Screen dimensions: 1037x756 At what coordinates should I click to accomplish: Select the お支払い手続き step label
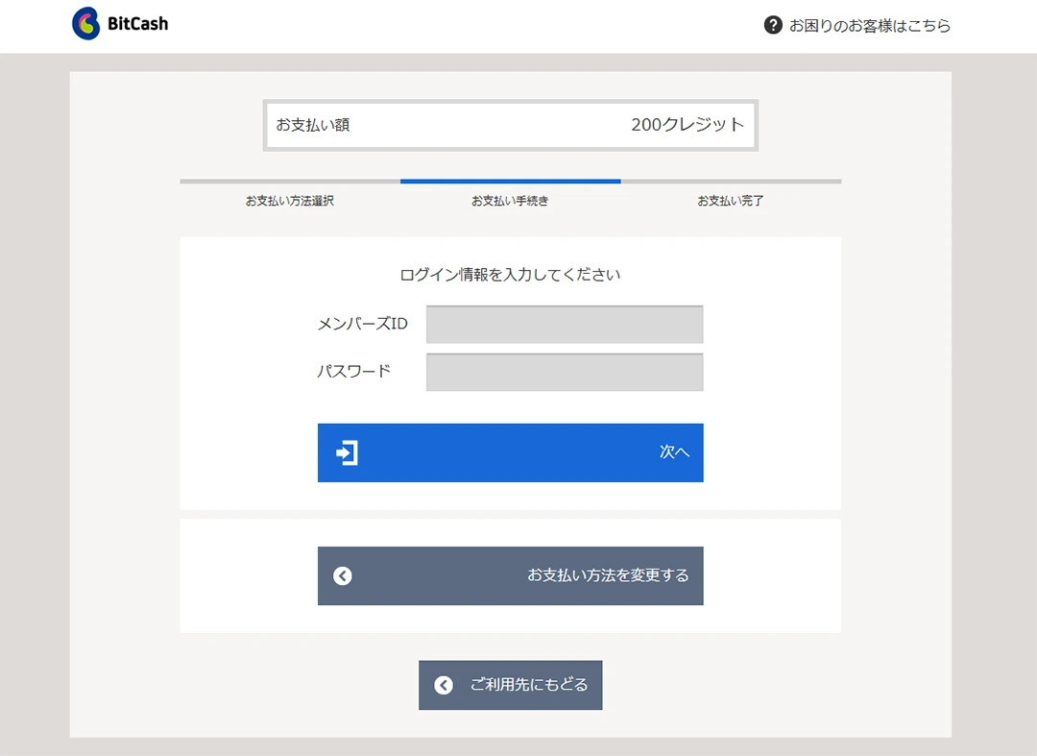pyautogui.click(x=510, y=201)
